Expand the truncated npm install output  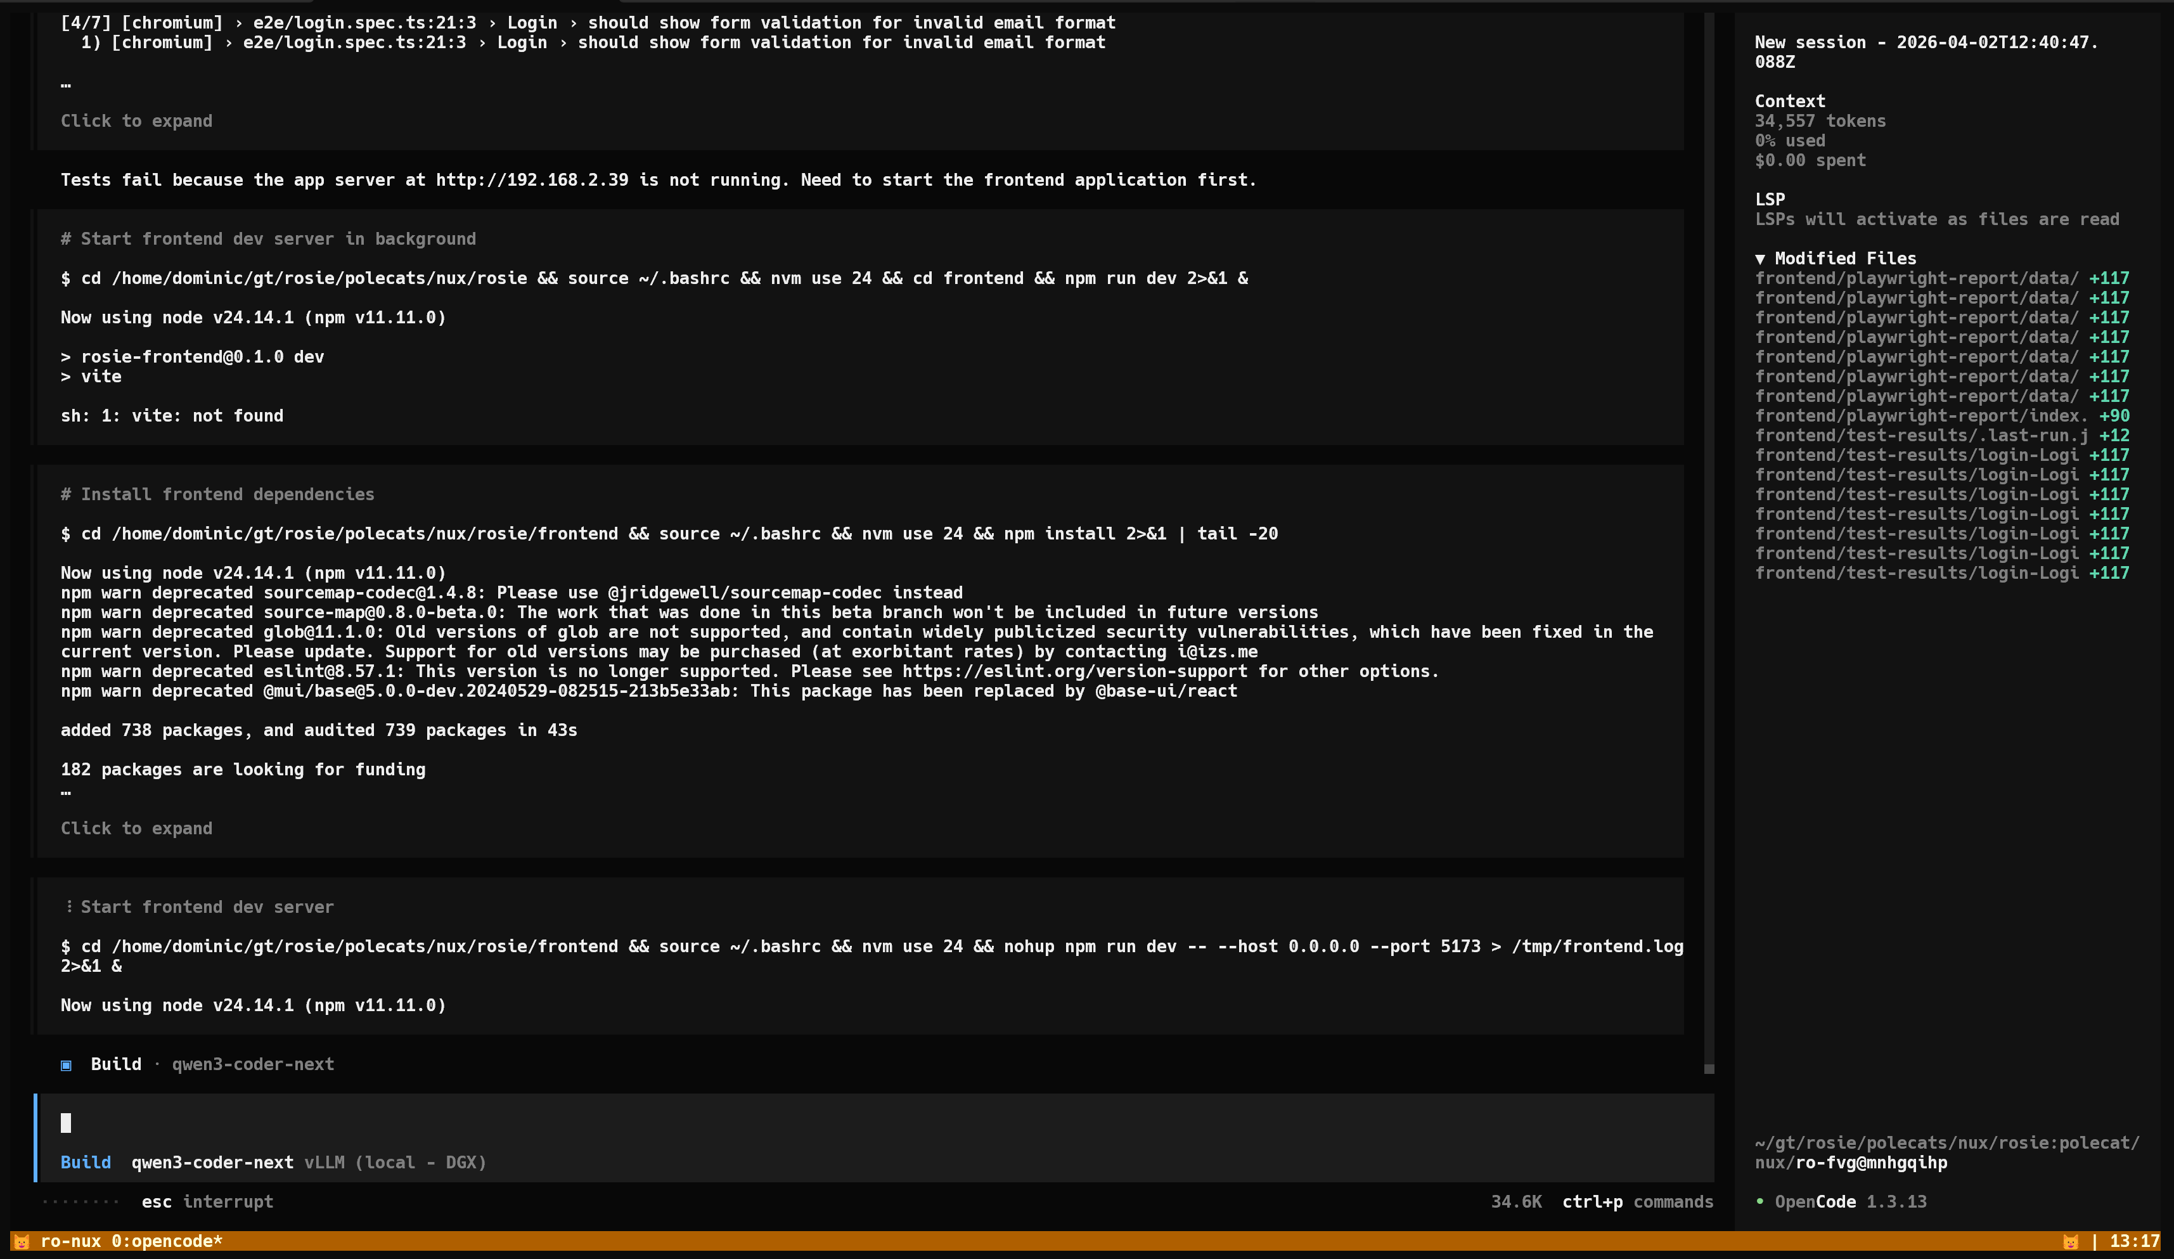click(136, 827)
